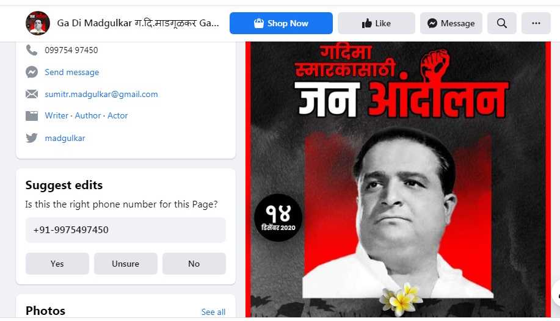Click the +91-9975497450 phone number field
The height and width of the screenshot is (321, 560).
pos(125,229)
